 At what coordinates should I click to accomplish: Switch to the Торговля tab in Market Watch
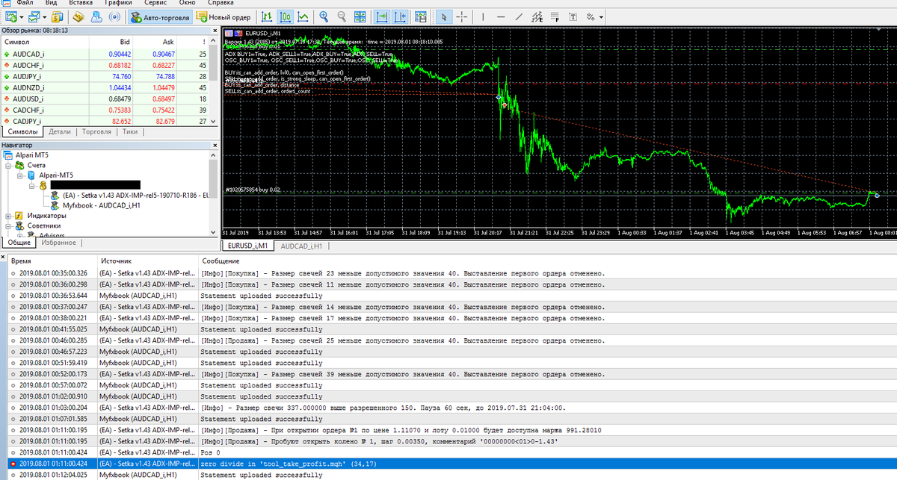coord(96,131)
